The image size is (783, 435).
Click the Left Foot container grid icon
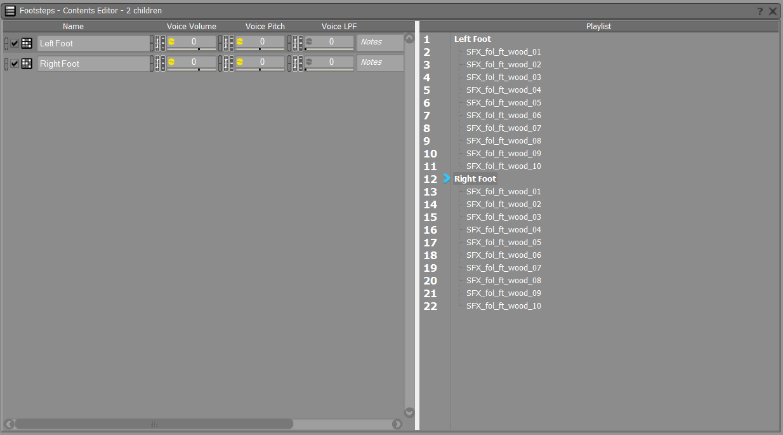click(27, 43)
